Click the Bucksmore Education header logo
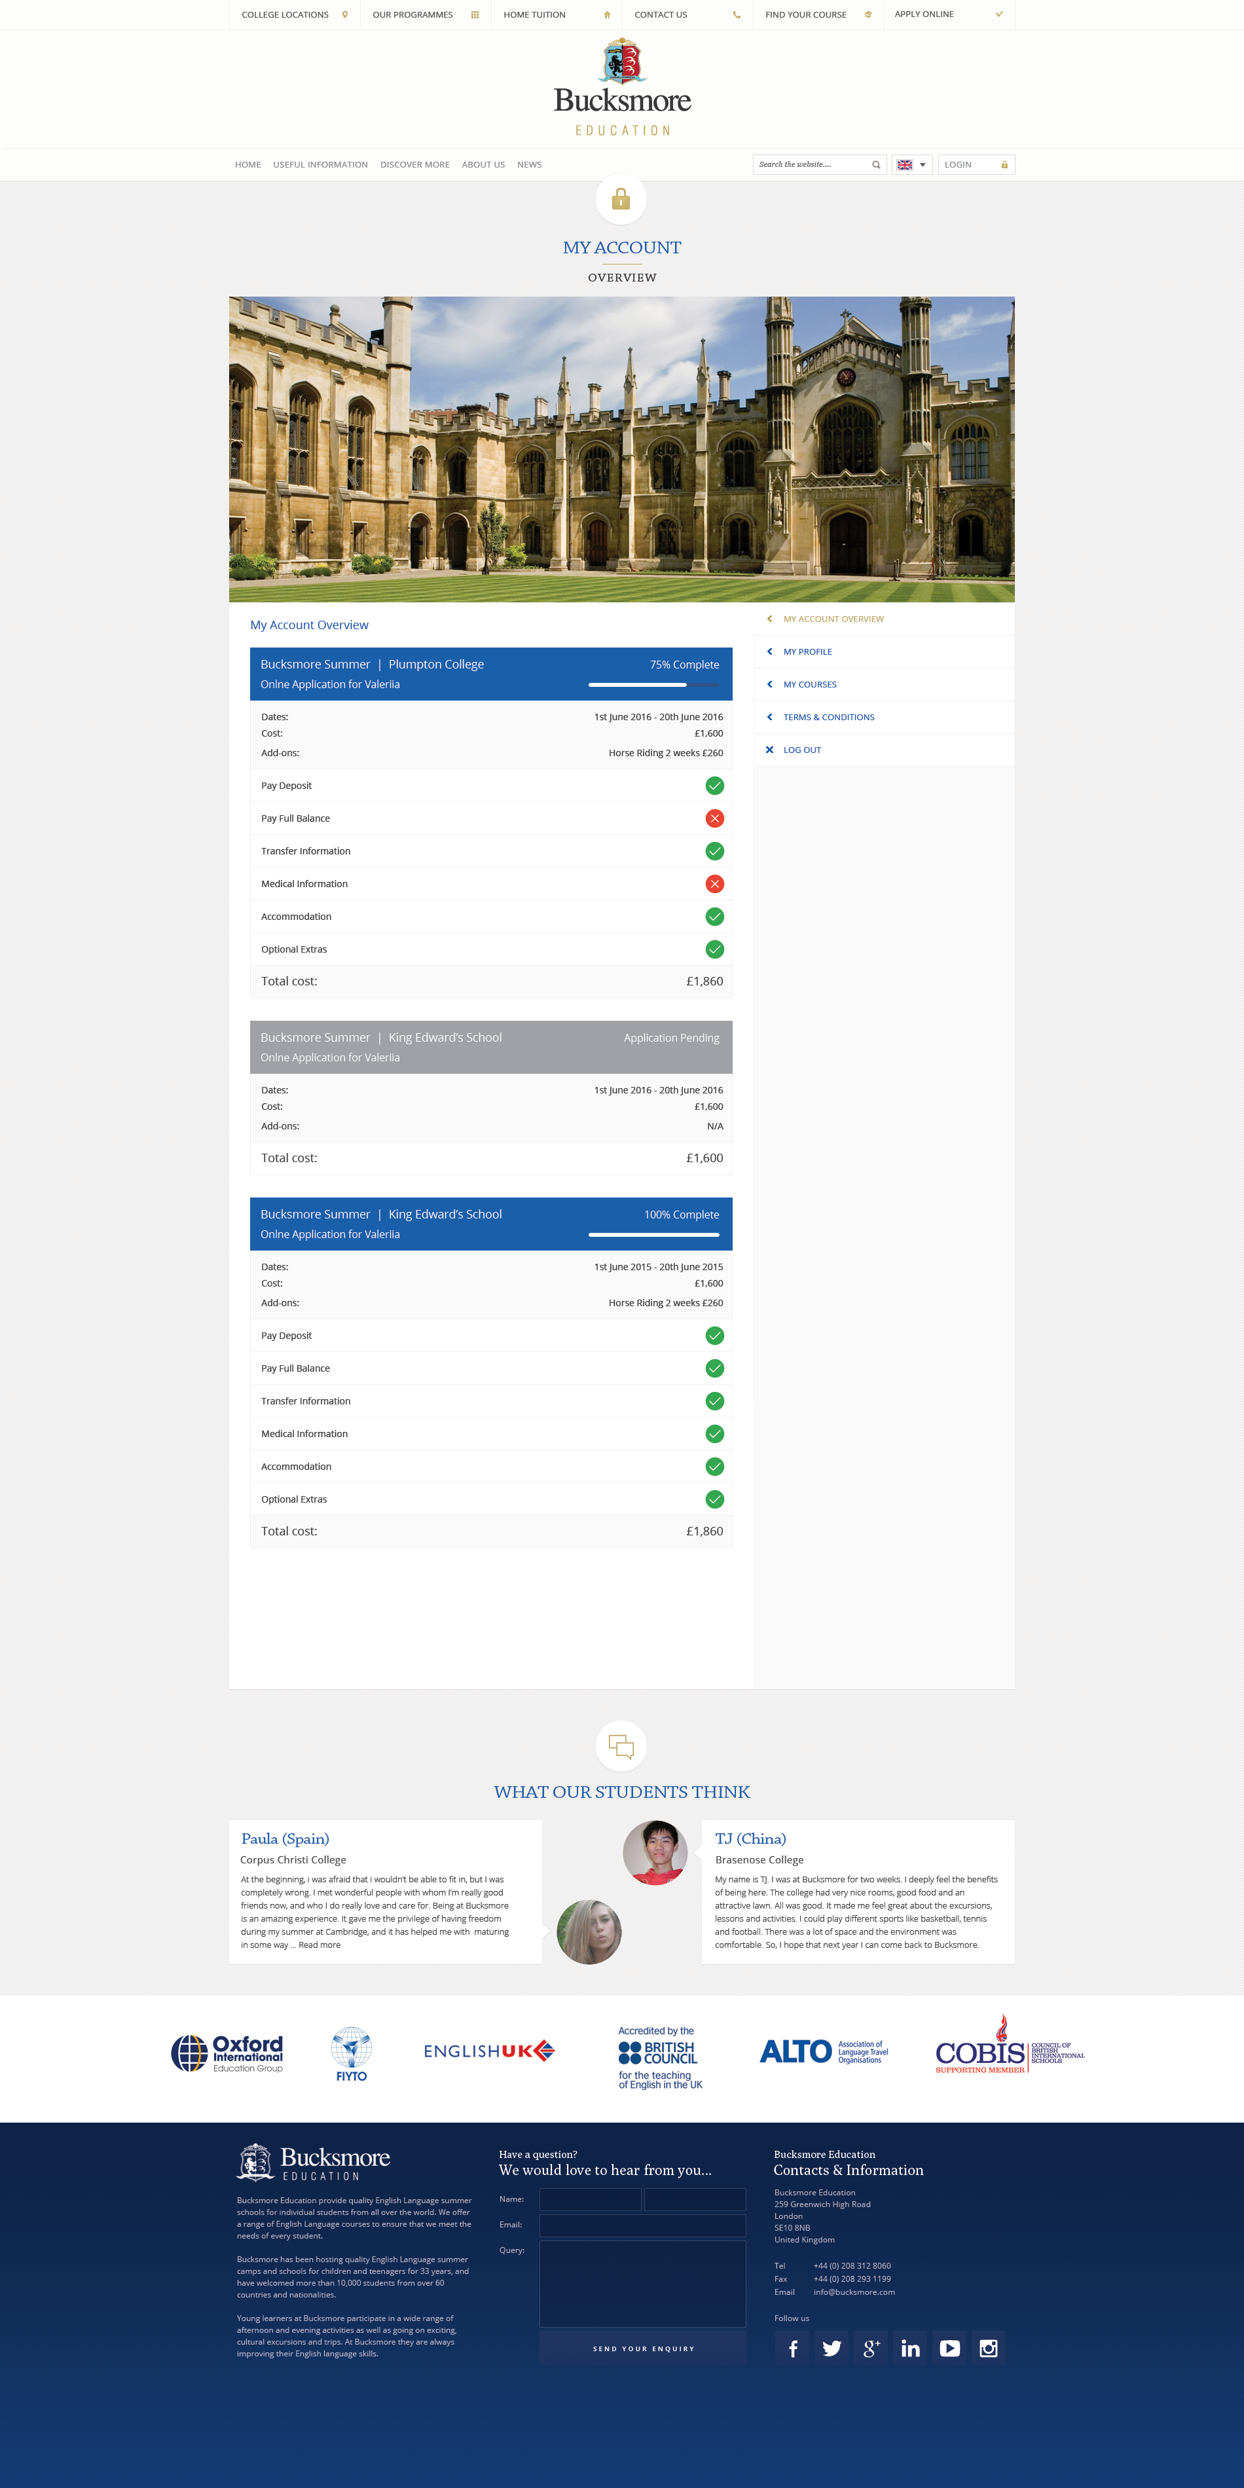The height and width of the screenshot is (2488, 1244). [622, 88]
